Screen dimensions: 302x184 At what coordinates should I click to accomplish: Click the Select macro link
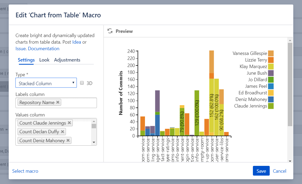pyautogui.click(x=25, y=171)
